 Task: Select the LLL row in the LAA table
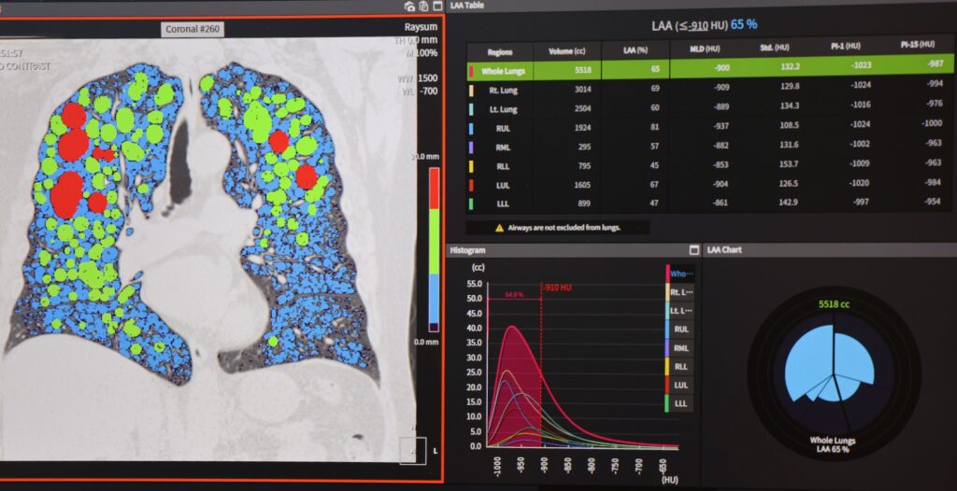(x=710, y=203)
